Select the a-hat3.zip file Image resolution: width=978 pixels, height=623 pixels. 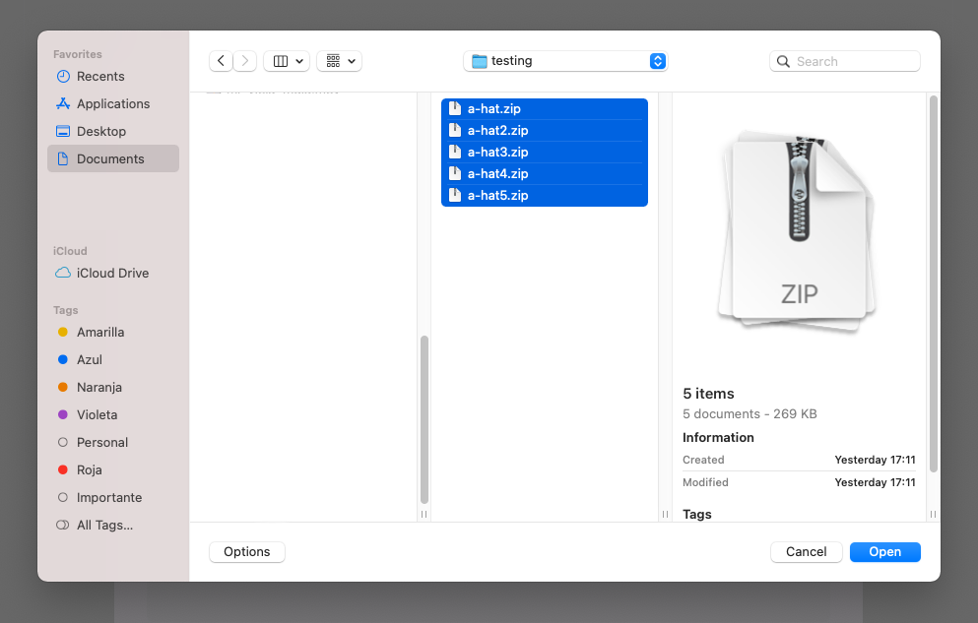point(498,153)
